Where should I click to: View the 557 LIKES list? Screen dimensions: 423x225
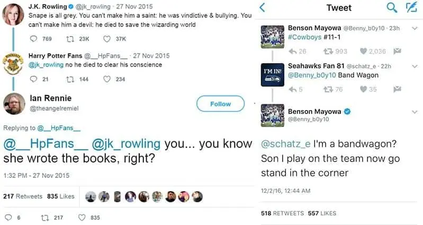pos(321,213)
